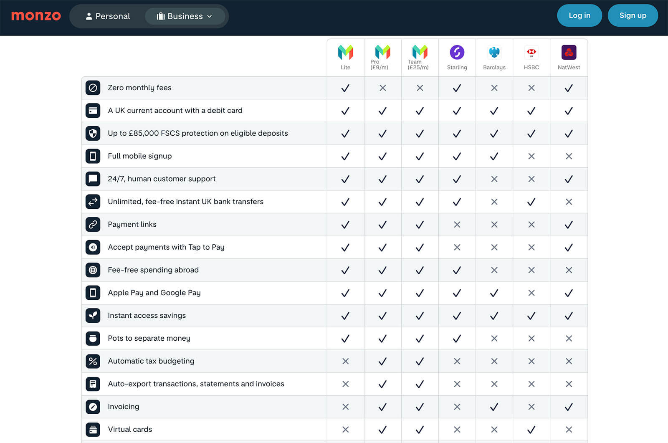The height and width of the screenshot is (443, 668).
Task: Click the Monzo logo in header
Action: 36,16
